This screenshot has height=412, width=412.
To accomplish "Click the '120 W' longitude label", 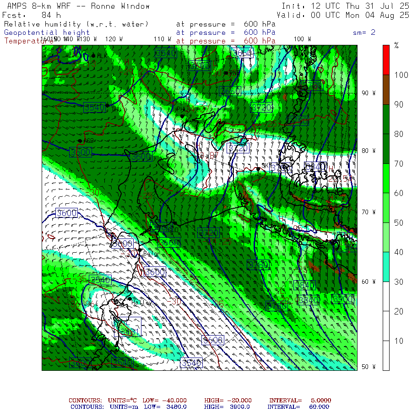I will pos(114,39).
